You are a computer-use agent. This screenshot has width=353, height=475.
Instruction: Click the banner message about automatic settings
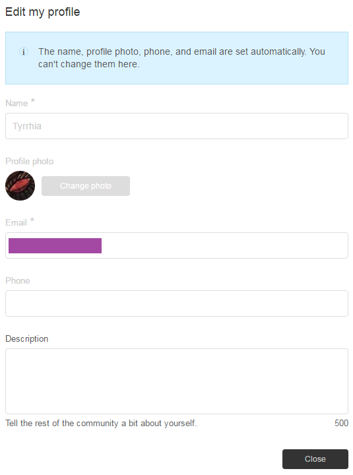tap(181, 58)
